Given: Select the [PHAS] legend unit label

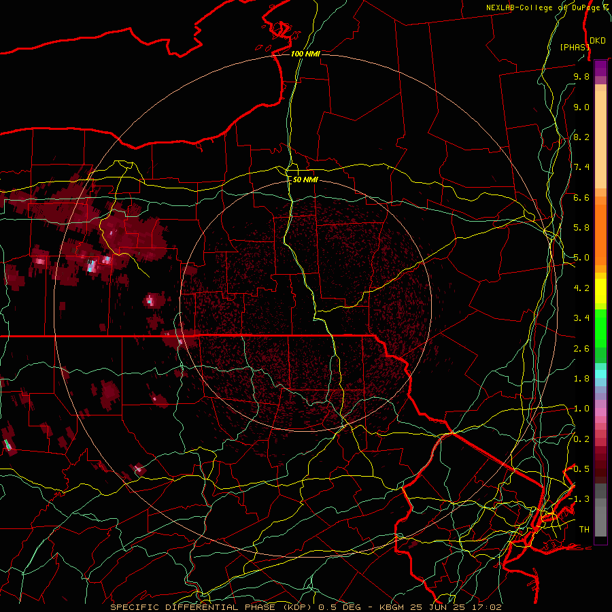Looking at the screenshot, I should click(x=575, y=47).
